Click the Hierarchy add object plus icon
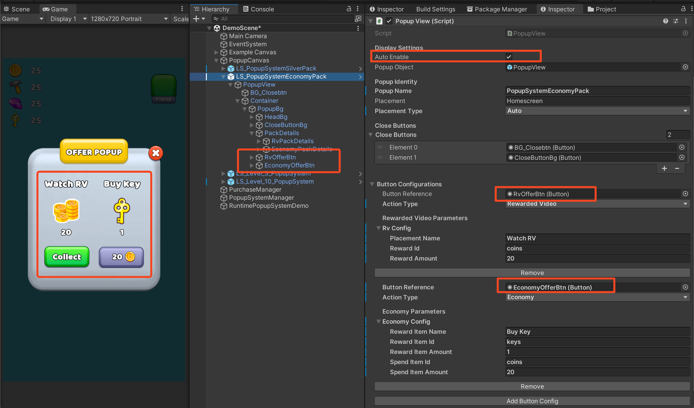694x408 pixels. [x=196, y=19]
